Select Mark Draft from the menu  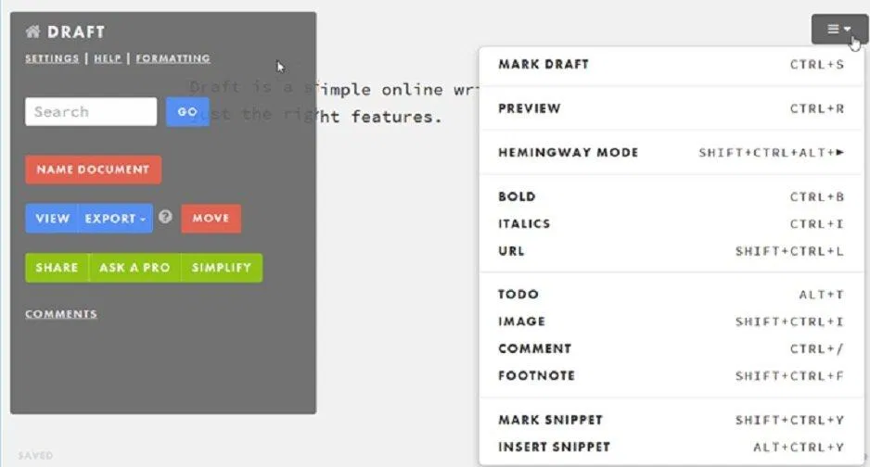click(544, 65)
